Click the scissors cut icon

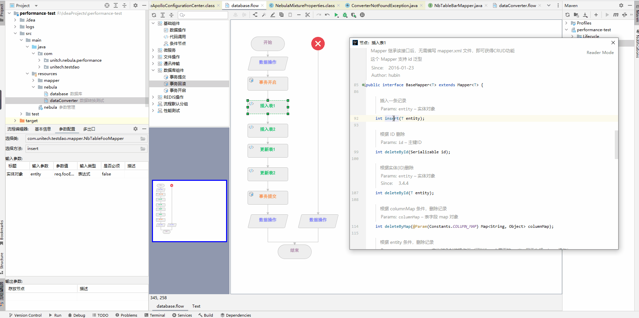308,15
